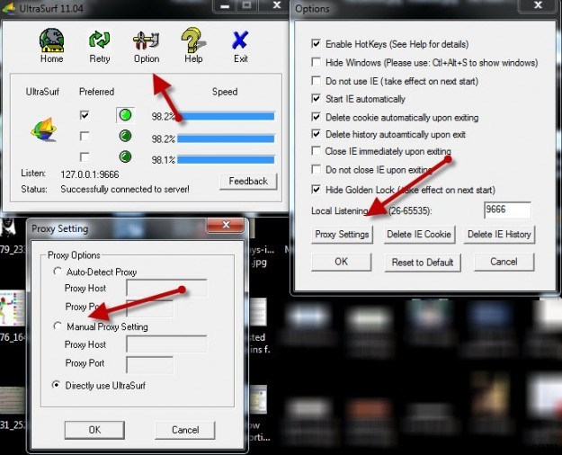Toggle Hide Golden Lock checkbox
Image resolution: width=562 pixels, height=455 pixels.
click(316, 190)
